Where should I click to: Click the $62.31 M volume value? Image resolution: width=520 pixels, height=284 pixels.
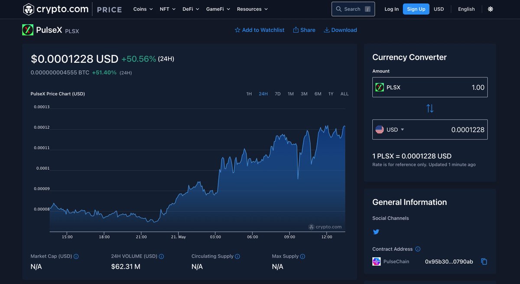point(126,267)
